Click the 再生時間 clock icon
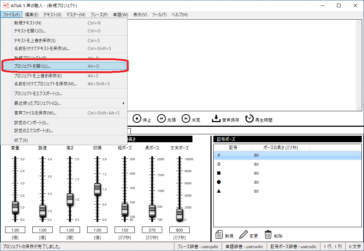Image resolution: width=364 pixels, height=251 pixels. click(x=249, y=118)
